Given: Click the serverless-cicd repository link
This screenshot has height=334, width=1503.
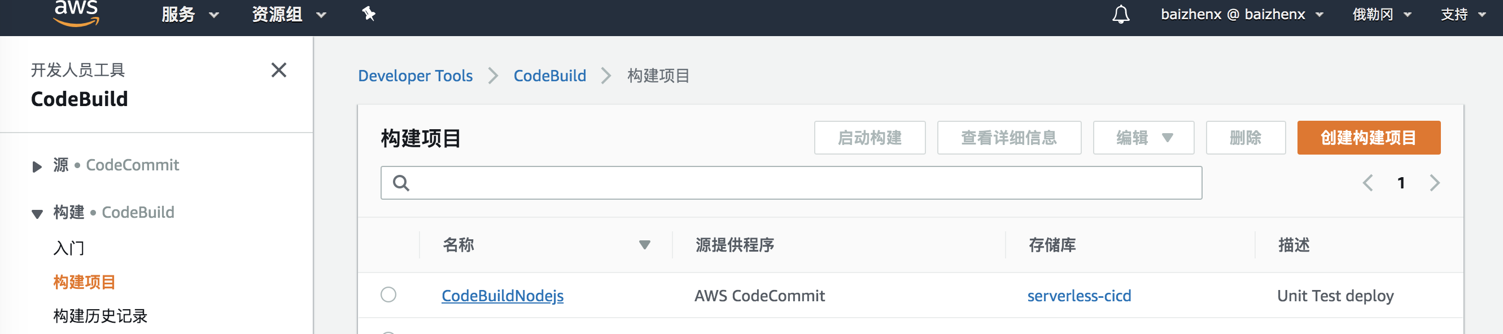Looking at the screenshot, I should [x=1079, y=296].
